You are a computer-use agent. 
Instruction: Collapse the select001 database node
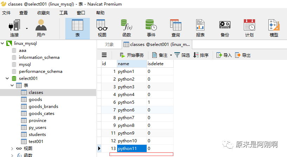[7, 78]
